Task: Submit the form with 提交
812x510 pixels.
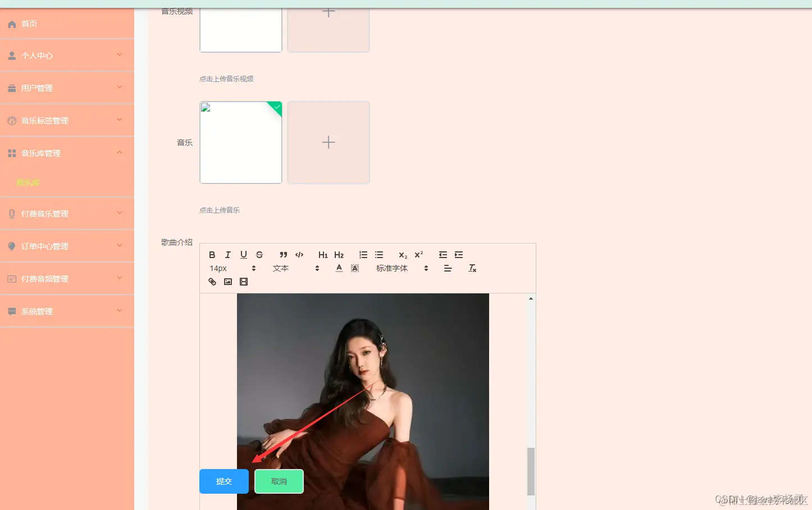Action: coord(224,481)
